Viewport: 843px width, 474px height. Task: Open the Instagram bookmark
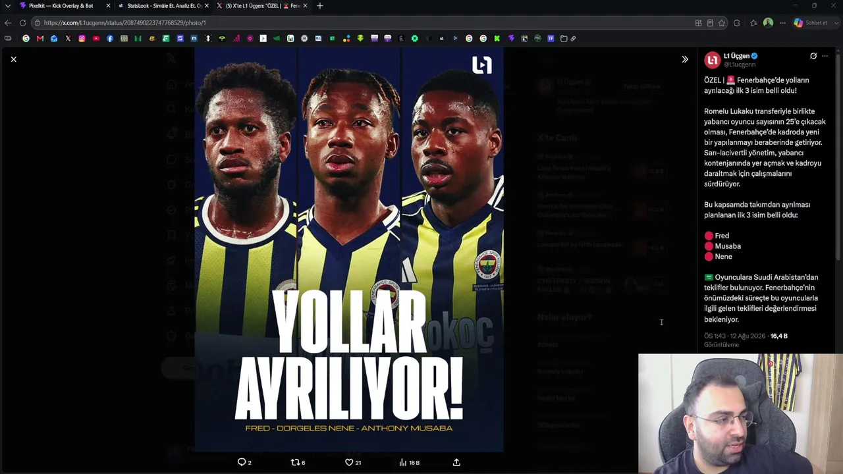[82, 38]
